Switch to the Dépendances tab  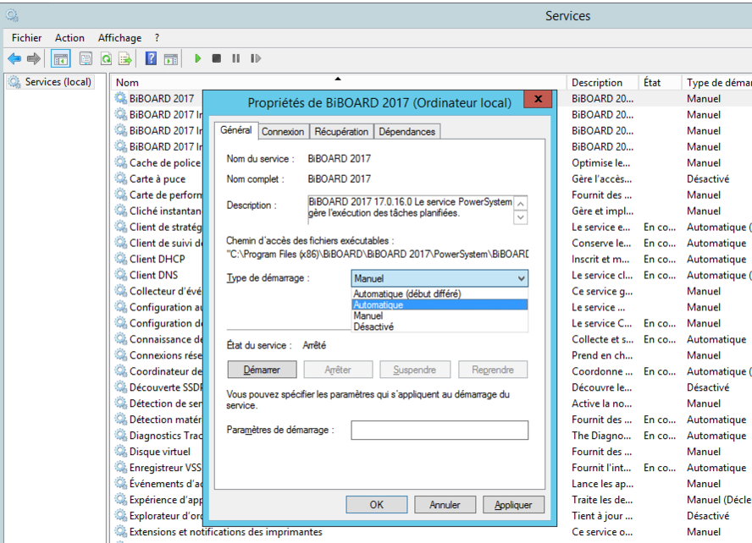click(x=406, y=132)
